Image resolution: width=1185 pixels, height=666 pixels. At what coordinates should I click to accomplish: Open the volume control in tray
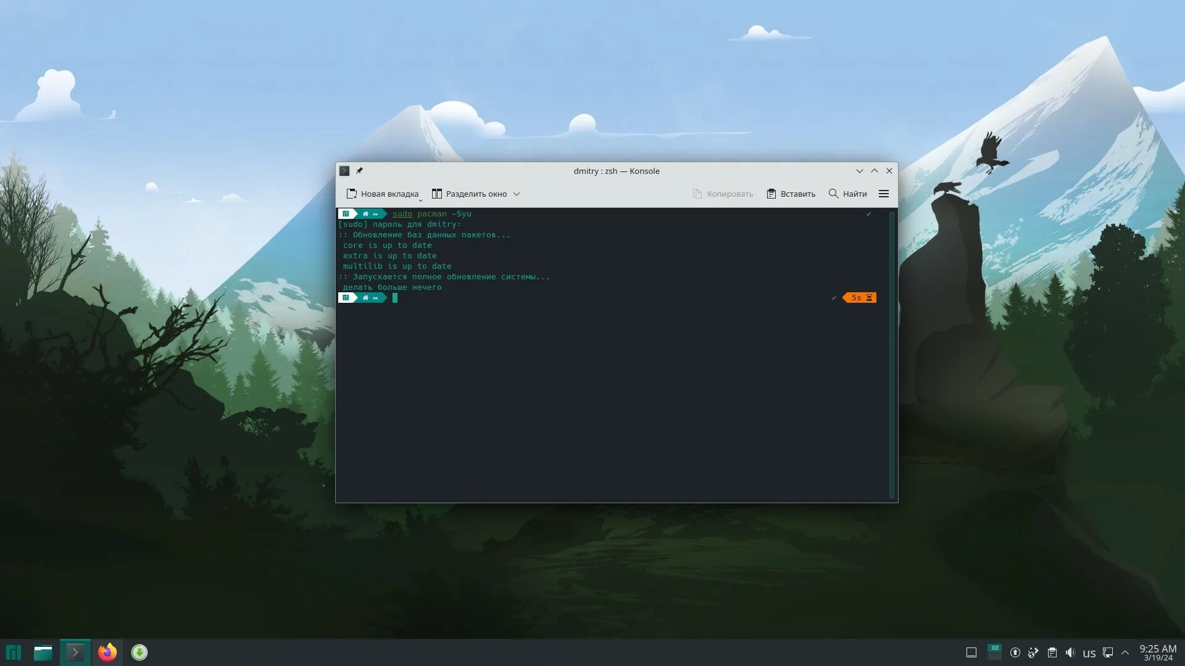[x=1070, y=652]
